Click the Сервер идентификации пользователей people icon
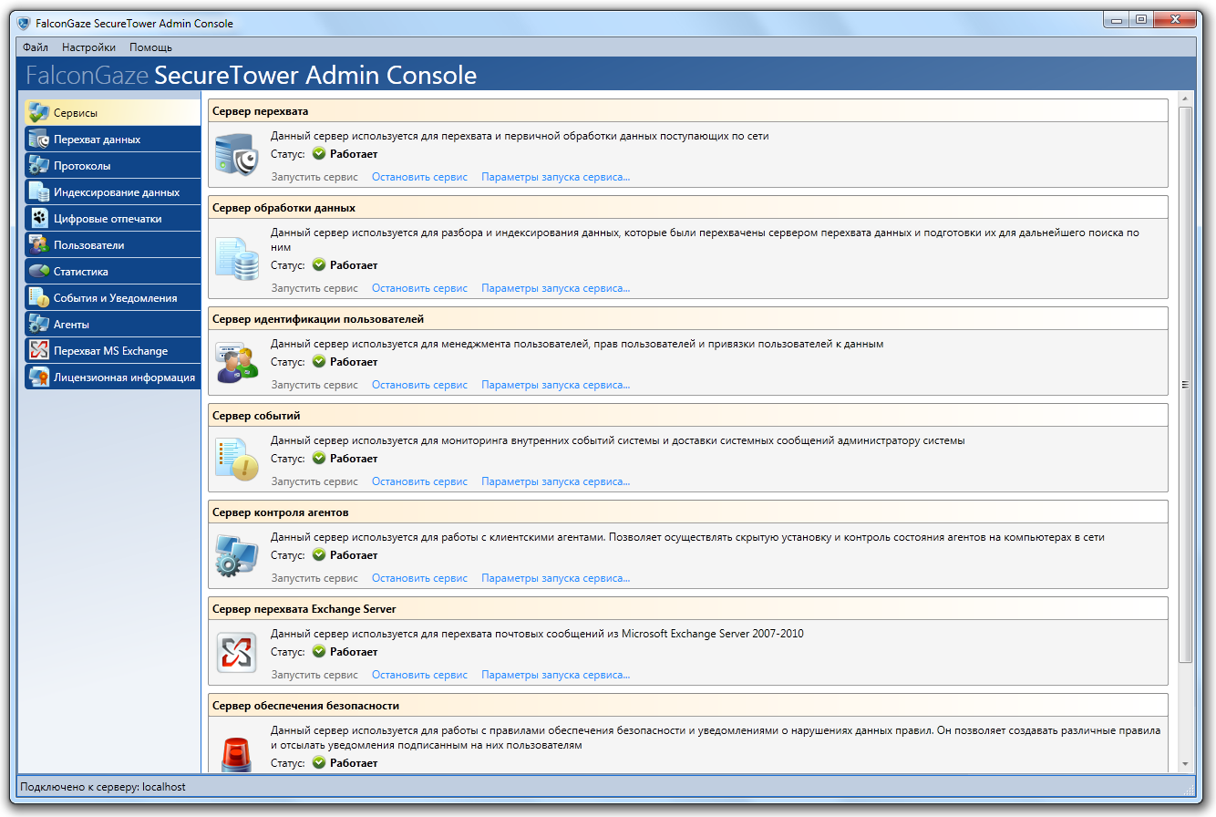This screenshot has height=817, width=1216. coord(237,363)
